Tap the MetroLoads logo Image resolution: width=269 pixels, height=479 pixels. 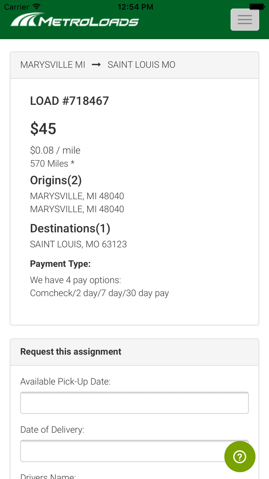[75, 20]
